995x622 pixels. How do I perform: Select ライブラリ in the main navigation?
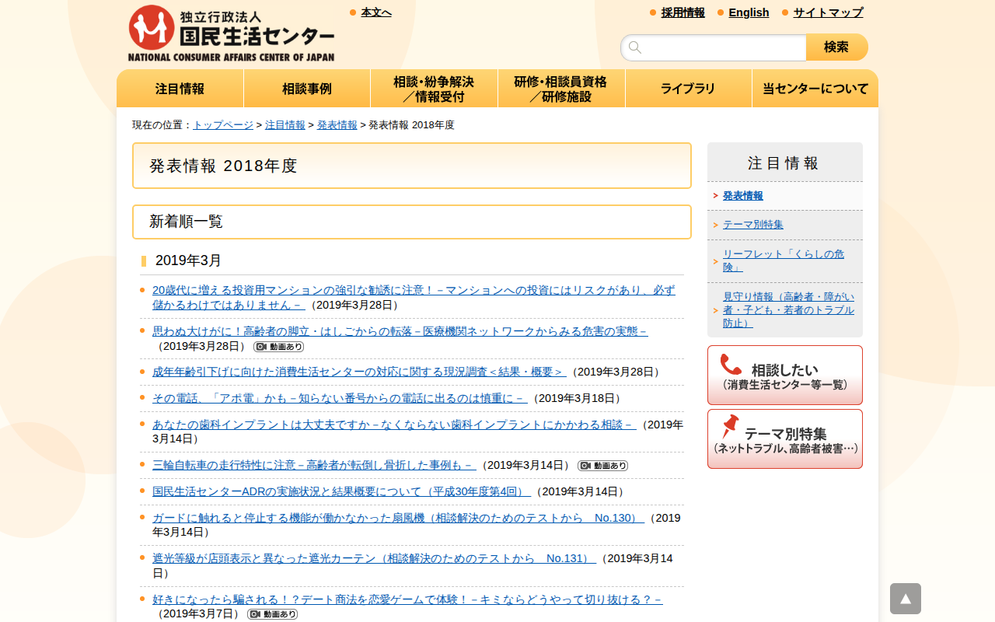688,89
